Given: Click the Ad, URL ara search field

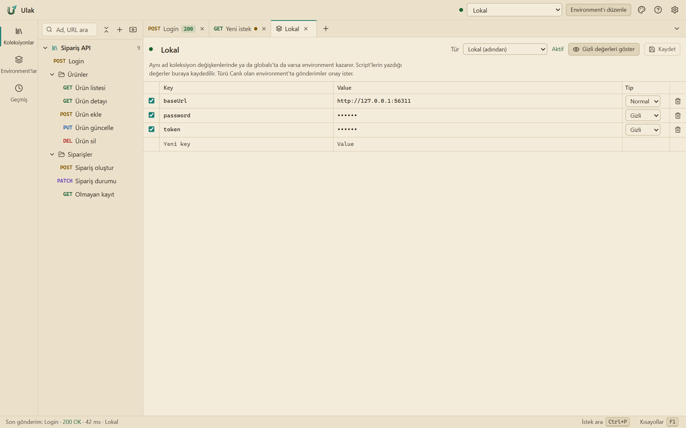Looking at the screenshot, I should coord(70,29).
